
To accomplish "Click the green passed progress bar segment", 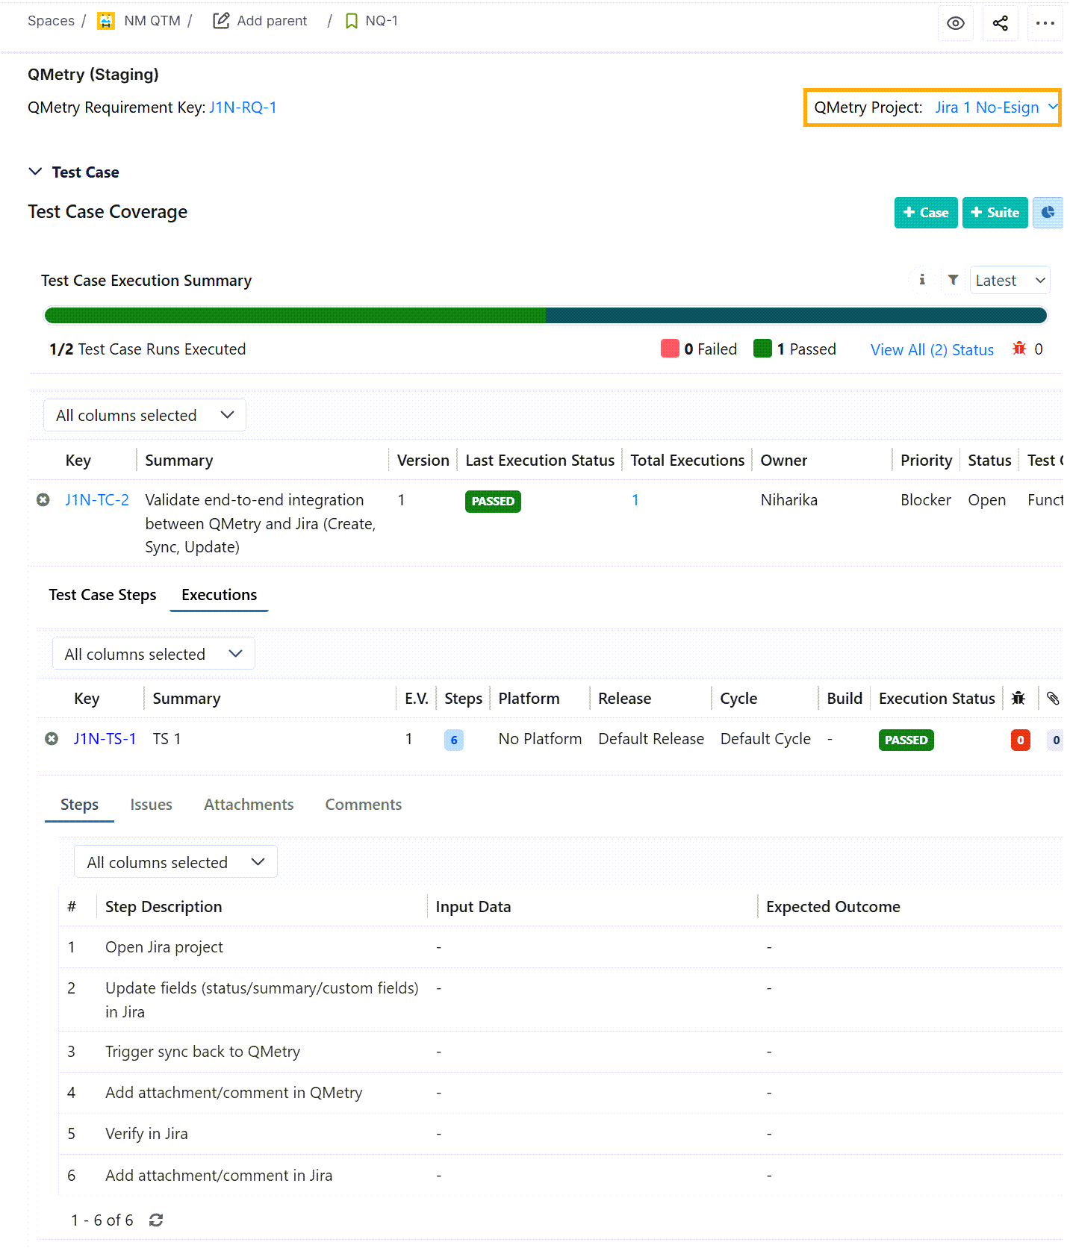I will click(x=295, y=316).
